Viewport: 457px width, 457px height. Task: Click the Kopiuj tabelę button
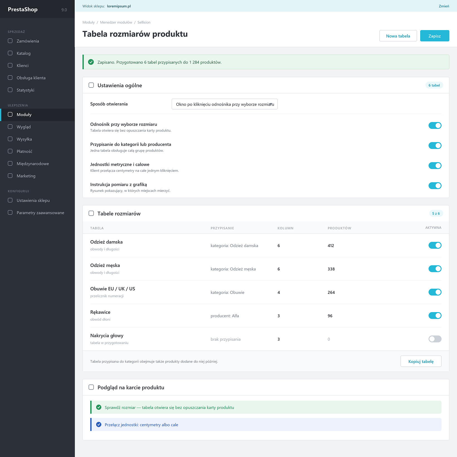click(x=421, y=361)
